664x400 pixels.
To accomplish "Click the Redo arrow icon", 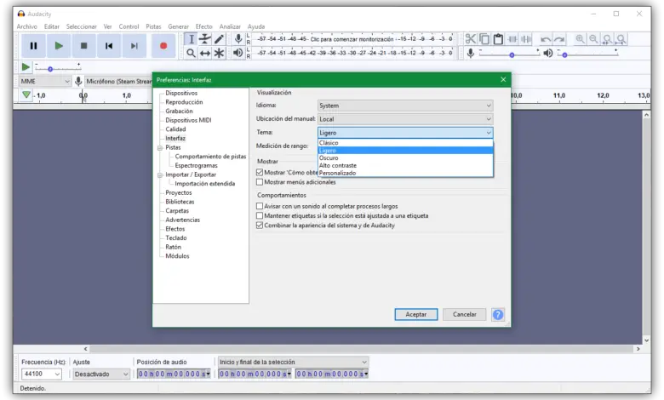I will click(x=559, y=39).
